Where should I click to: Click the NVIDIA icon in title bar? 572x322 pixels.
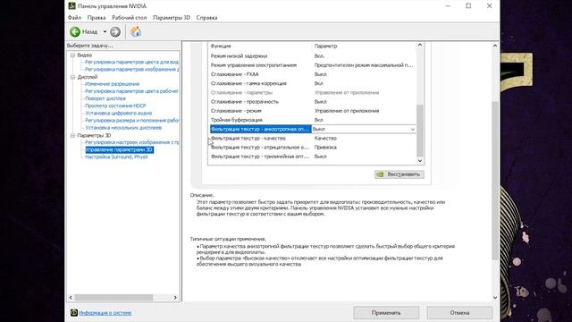(71, 6)
